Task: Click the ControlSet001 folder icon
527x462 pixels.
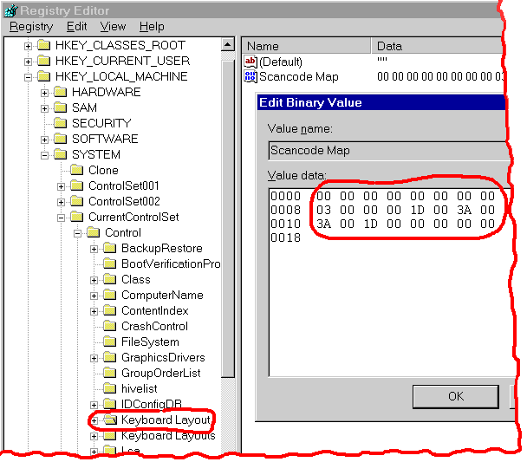Action: pyautogui.click(x=77, y=185)
